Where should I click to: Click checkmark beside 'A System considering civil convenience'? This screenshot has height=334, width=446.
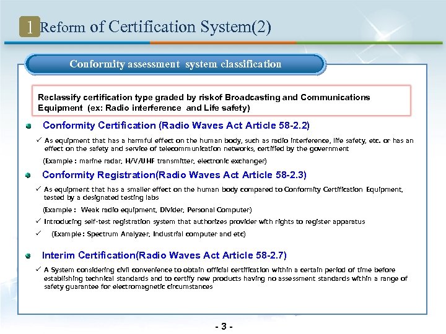tap(38, 269)
